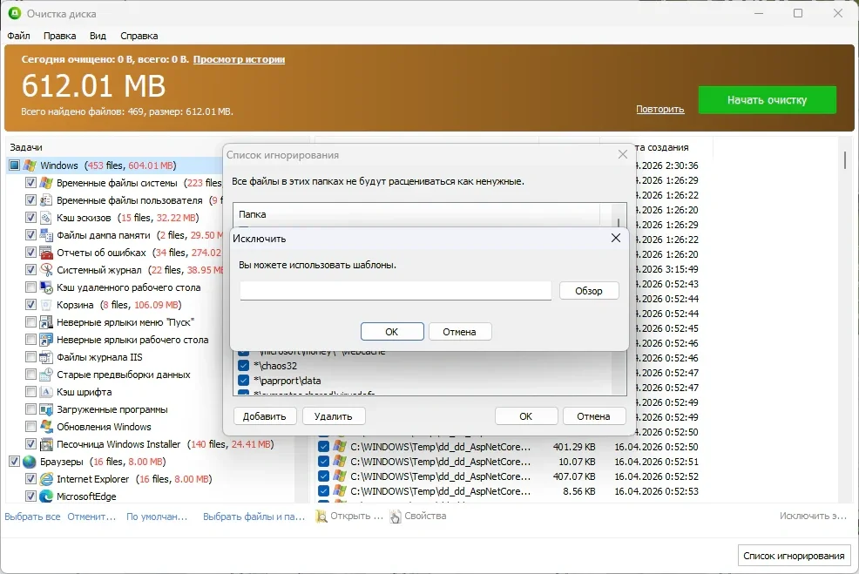Uncheck the *\chaos32 ignore list entry
This screenshot has width=859, height=574.
pyautogui.click(x=244, y=366)
